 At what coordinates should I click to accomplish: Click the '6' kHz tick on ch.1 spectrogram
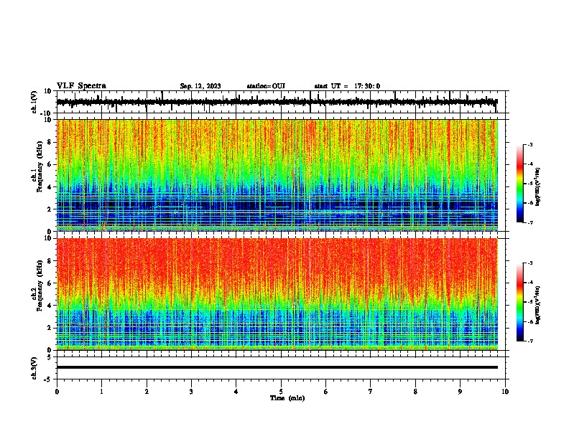tap(50, 164)
